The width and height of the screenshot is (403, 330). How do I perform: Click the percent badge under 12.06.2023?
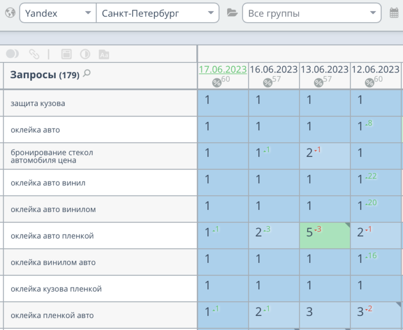[x=369, y=82]
